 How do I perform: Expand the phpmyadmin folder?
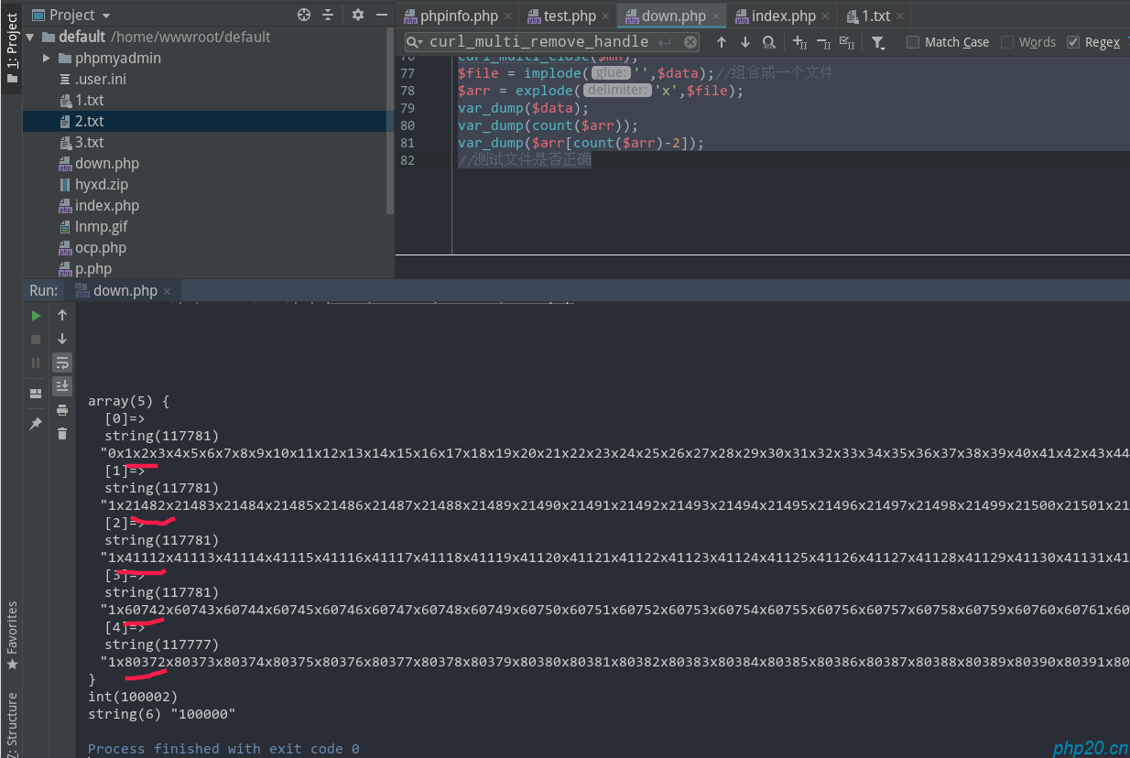click(47, 58)
